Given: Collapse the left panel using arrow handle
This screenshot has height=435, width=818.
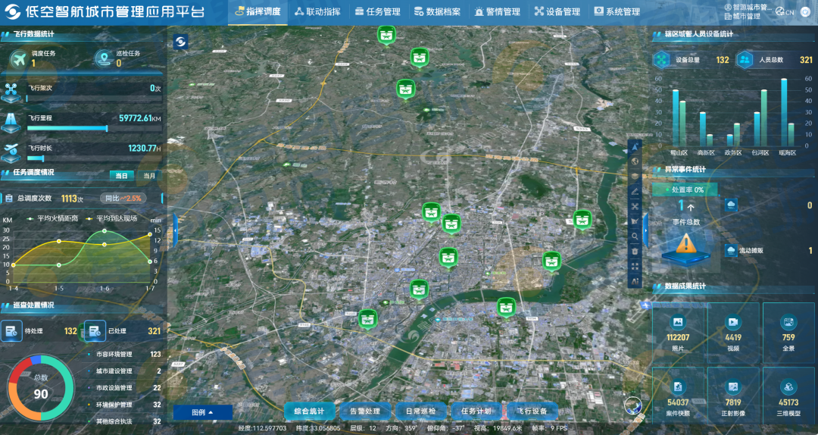Looking at the screenshot, I should tap(176, 229).
